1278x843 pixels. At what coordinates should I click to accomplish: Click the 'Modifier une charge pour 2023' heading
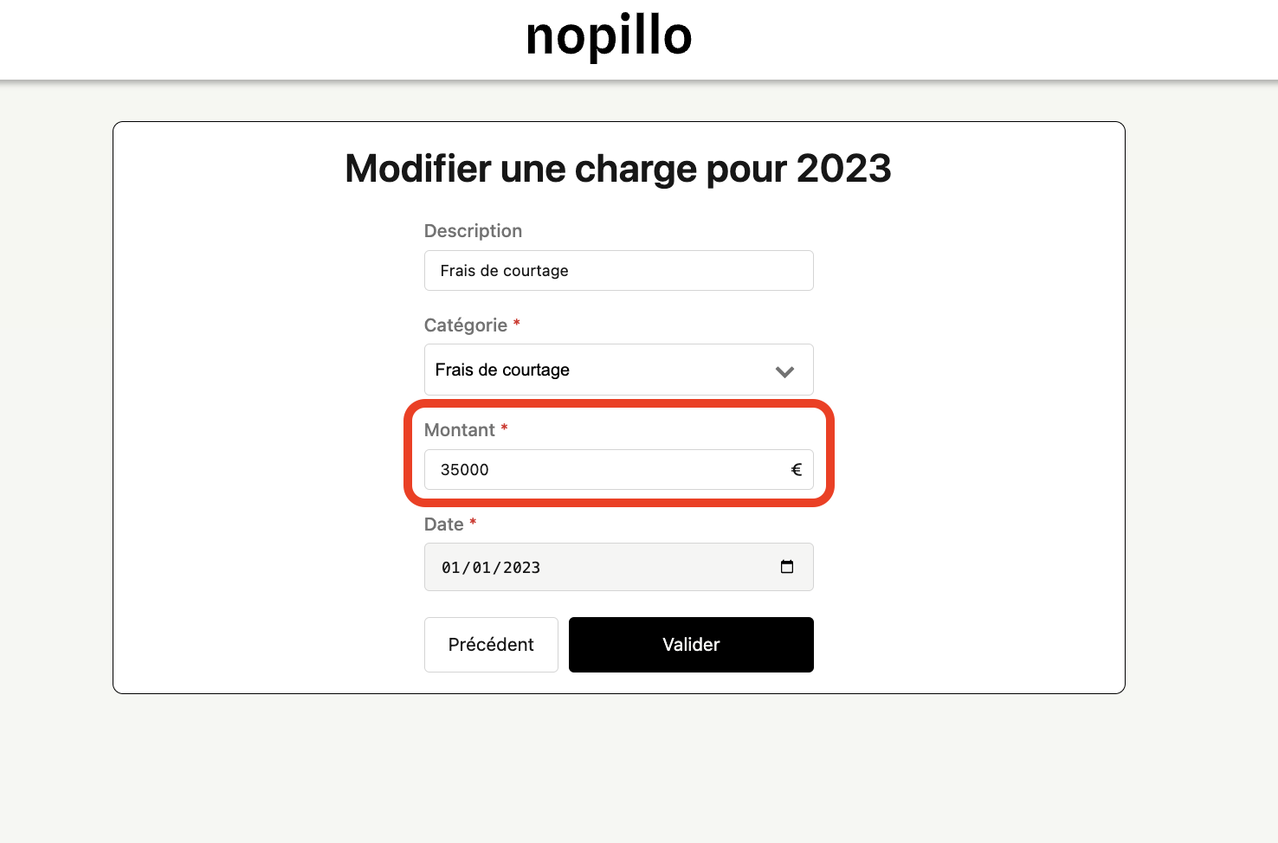(x=618, y=169)
